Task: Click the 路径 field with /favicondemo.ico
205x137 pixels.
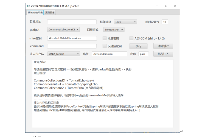Action: coord(109,54)
